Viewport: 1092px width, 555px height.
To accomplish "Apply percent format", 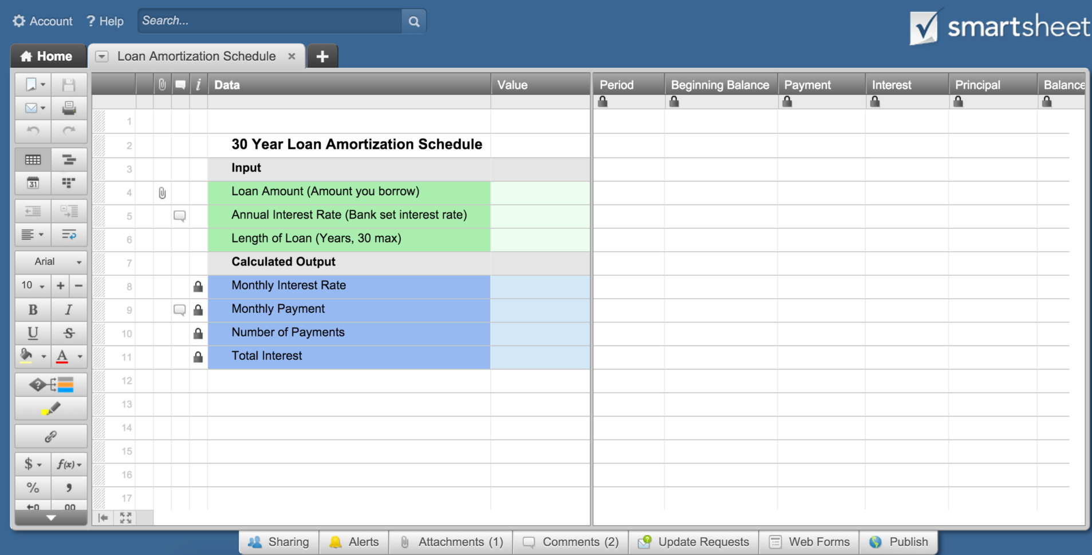I will pos(33,487).
